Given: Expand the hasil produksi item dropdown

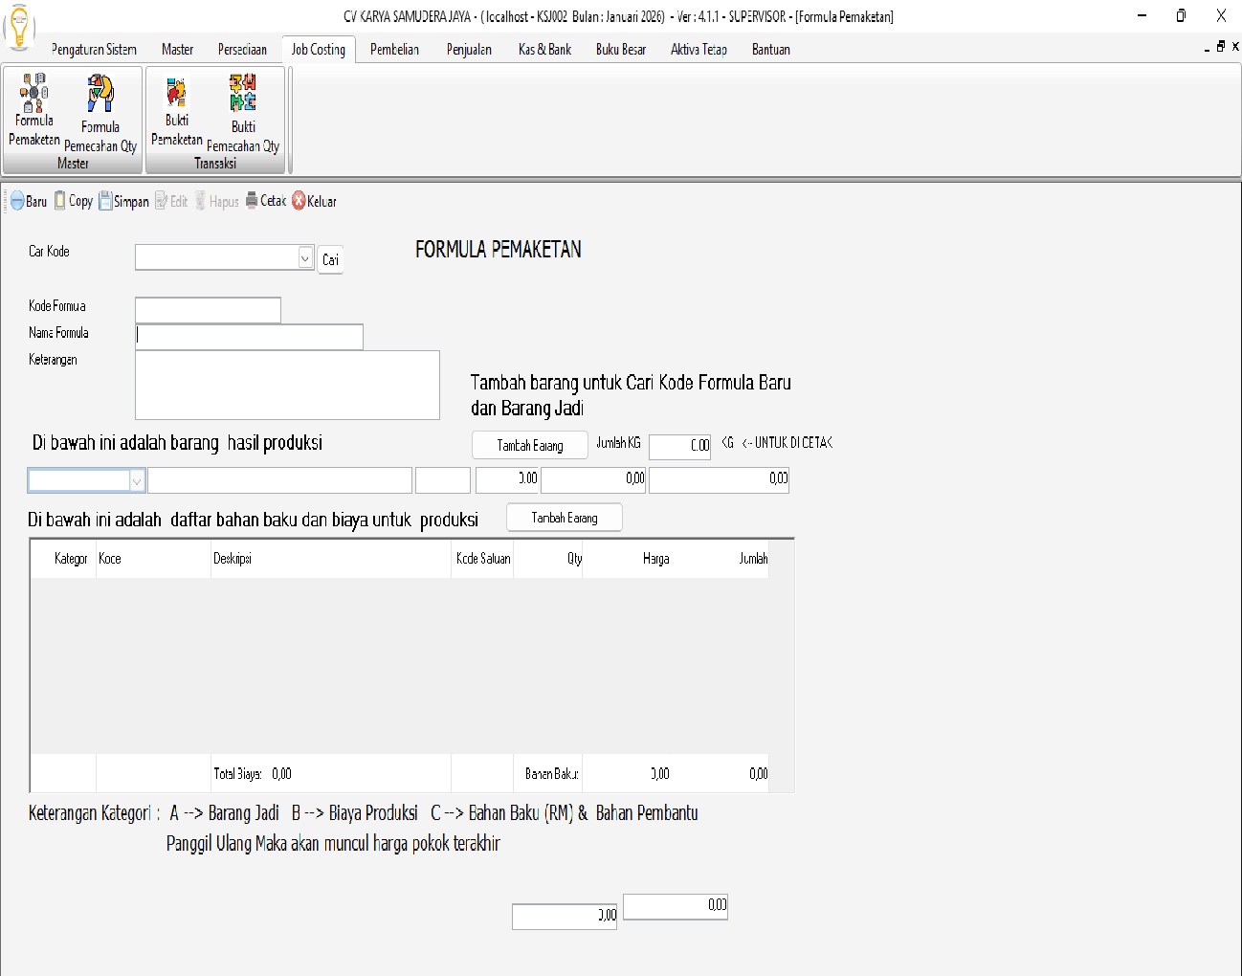Looking at the screenshot, I should pos(137,480).
